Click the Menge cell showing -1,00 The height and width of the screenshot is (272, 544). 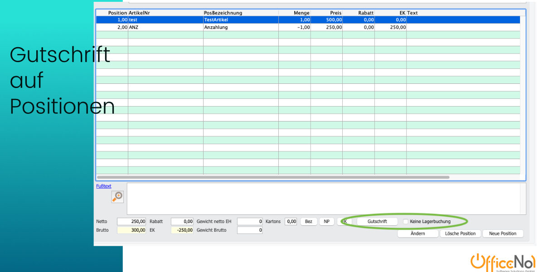click(294, 27)
